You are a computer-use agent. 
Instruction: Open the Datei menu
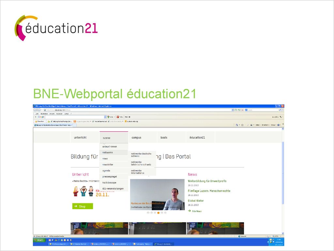tap(37, 114)
